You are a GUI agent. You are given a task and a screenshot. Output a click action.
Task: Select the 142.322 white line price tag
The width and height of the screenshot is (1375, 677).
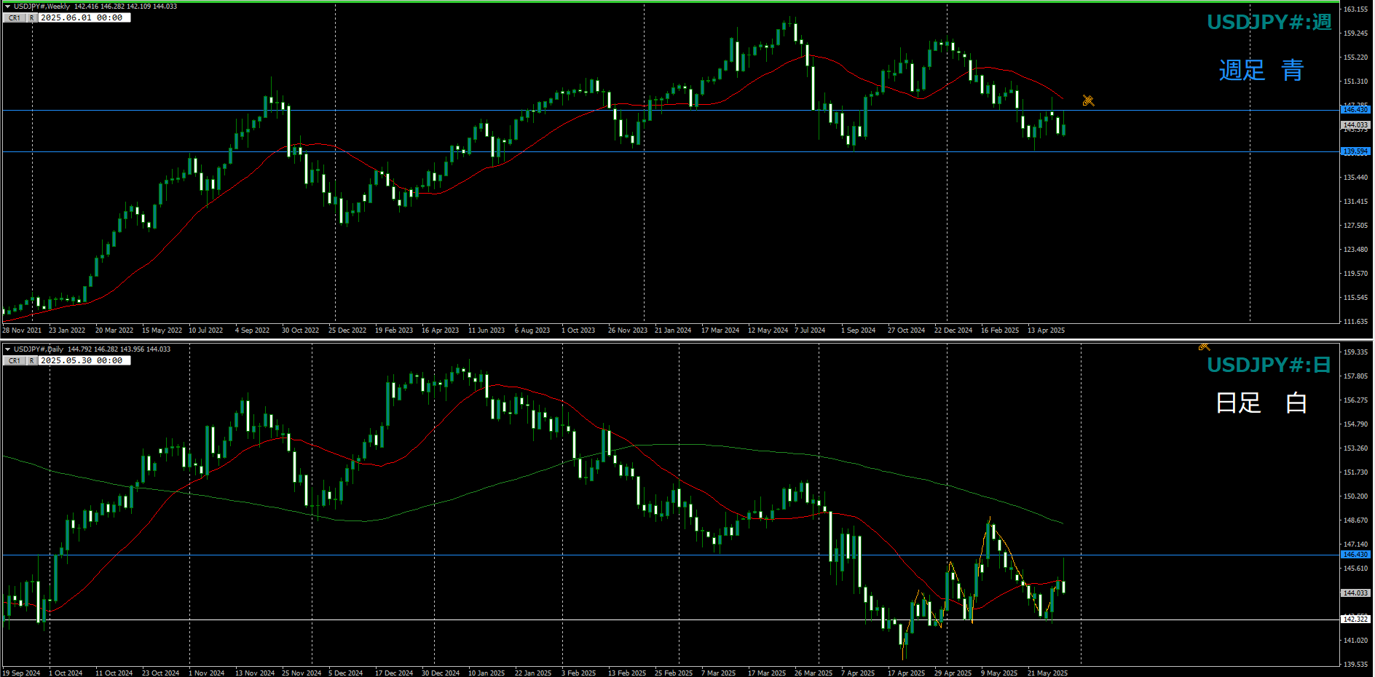point(1355,619)
